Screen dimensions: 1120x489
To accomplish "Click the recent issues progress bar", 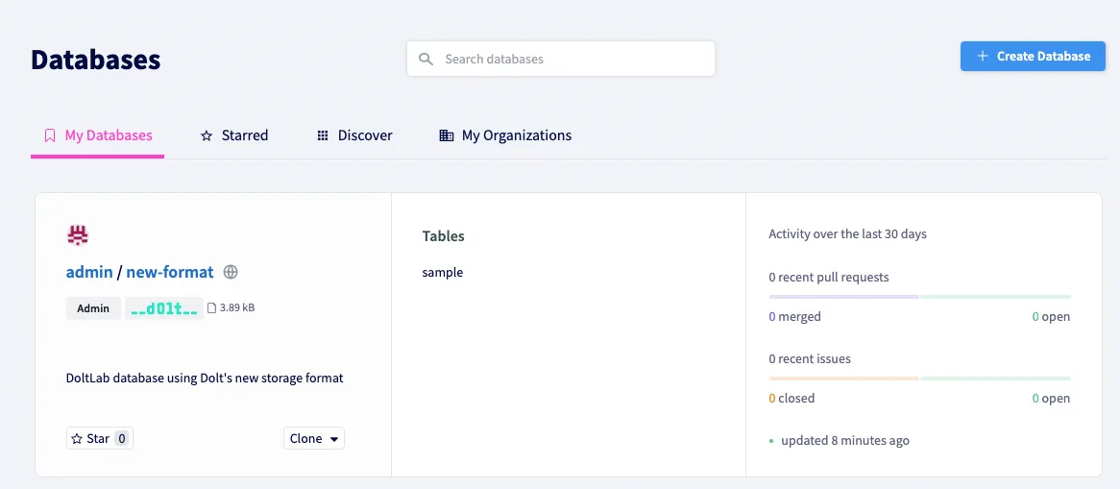I will (x=919, y=379).
